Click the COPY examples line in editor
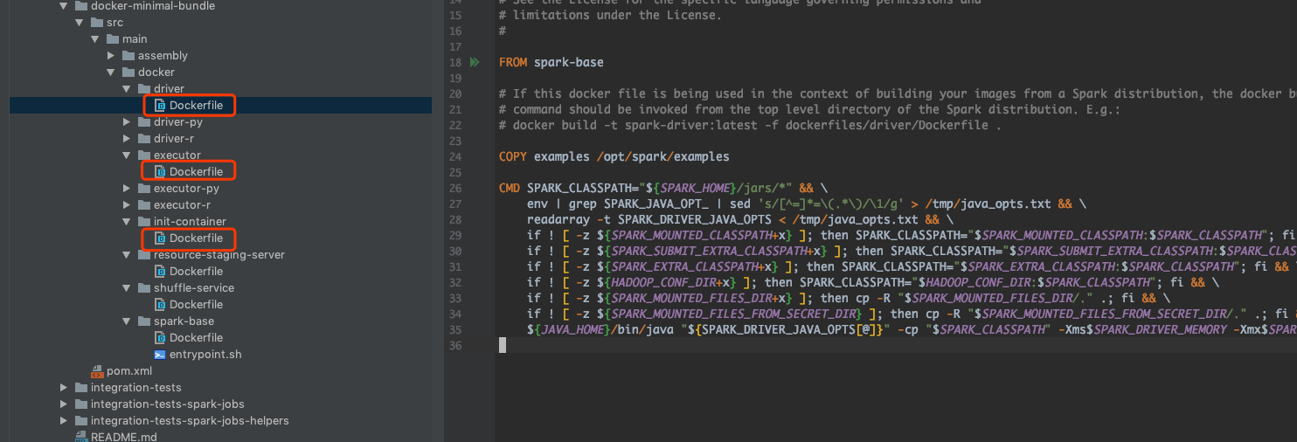 [x=614, y=156]
